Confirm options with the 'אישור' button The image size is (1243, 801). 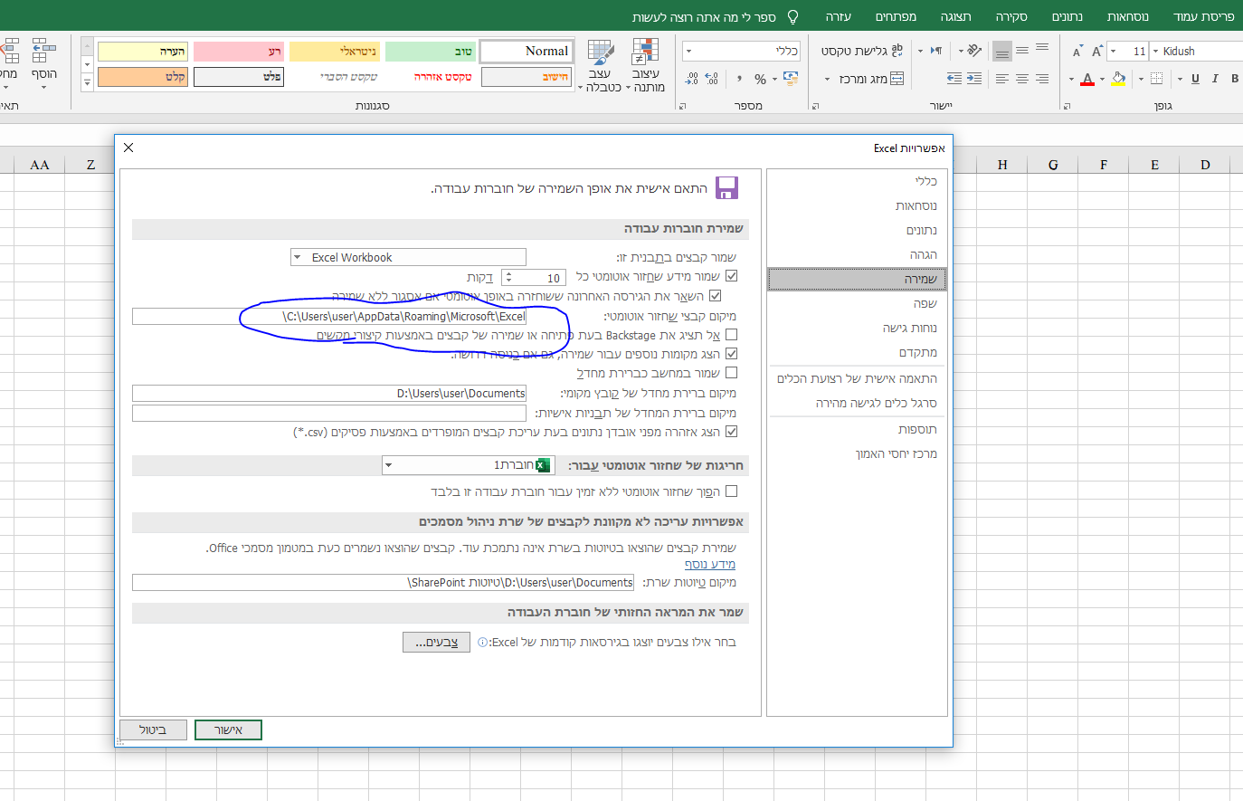(228, 729)
